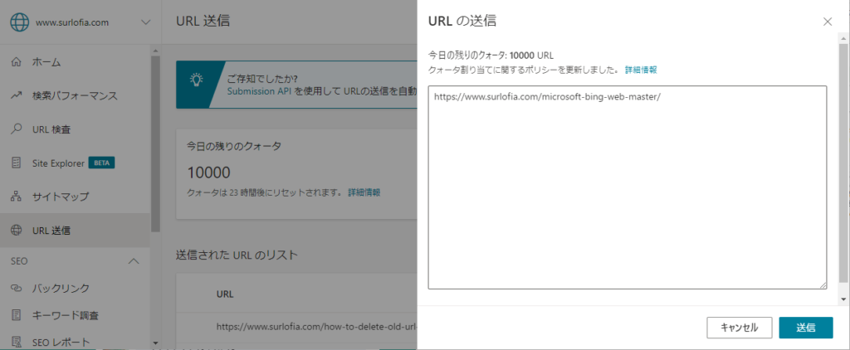
Task: Click the 今日の残りのクォータ card label
Action: [x=234, y=146]
